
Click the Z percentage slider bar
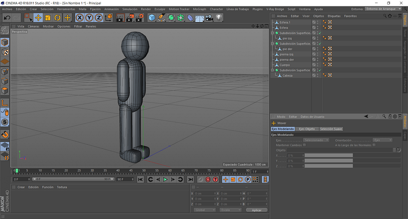click(328, 166)
